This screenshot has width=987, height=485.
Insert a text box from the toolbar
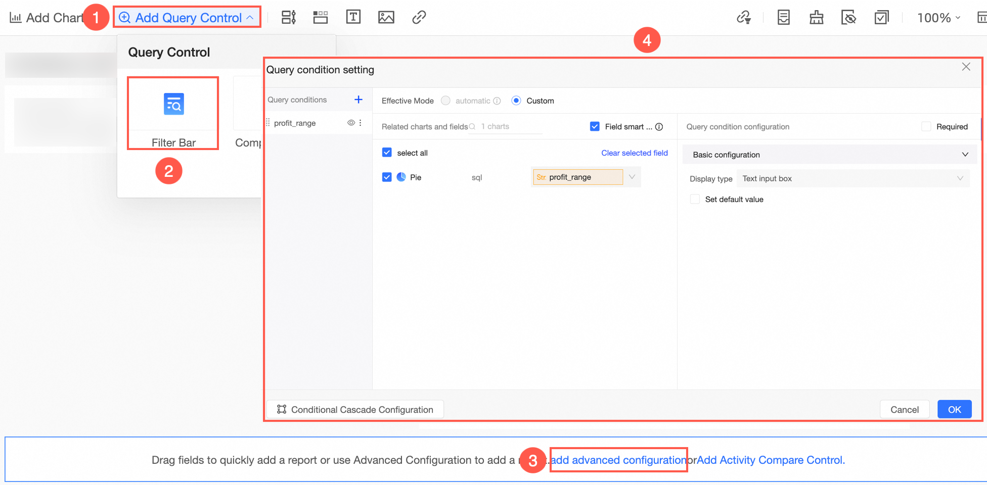coord(353,17)
